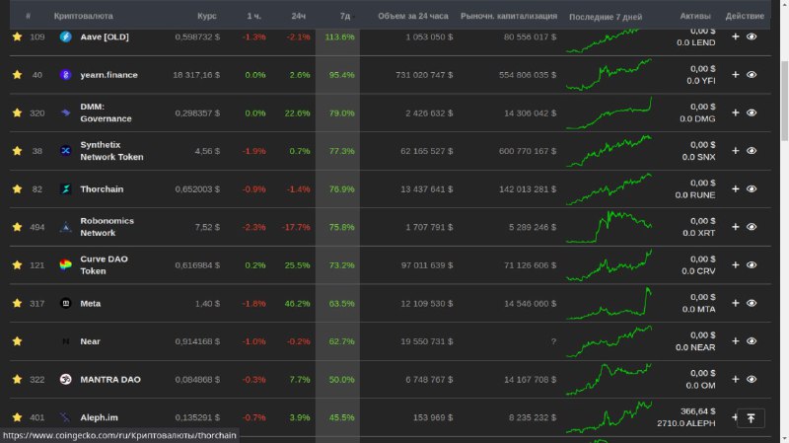Image resolution: width=789 pixels, height=443 pixels.
Task: Toggle the star for yearn.finance
Action: pyautogui.click(x=17, y=75)
